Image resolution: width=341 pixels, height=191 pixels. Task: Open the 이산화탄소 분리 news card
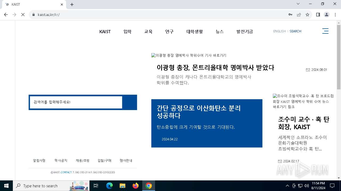(x=207, y=123)
